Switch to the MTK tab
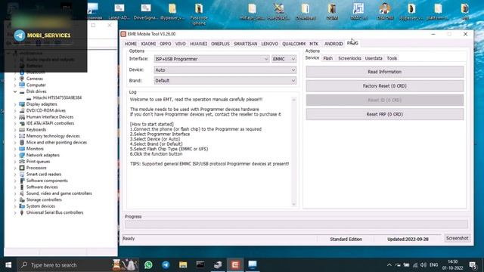Viewport: 484px width, 272px height. click(x=314, y=44)
